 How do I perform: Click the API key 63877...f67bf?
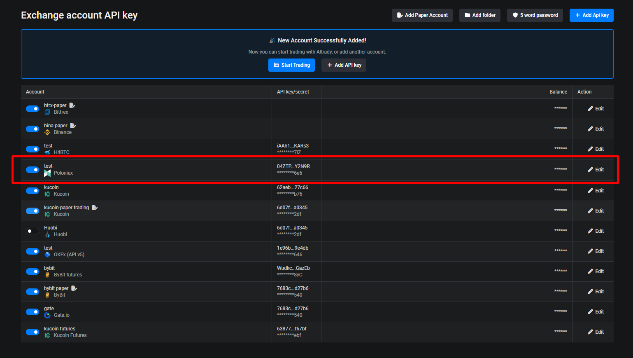tap(292, 329)
